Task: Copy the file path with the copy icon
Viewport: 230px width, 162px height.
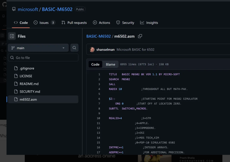Action: click(x=140, y=36)
